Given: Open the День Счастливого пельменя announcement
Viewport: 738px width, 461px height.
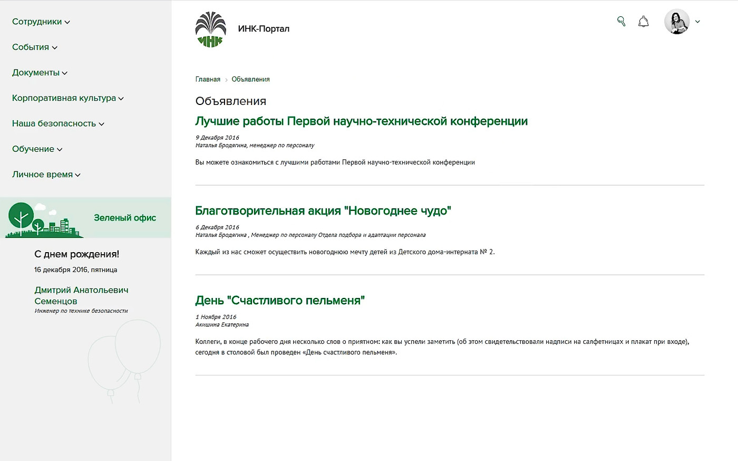Looking at the screenshot, I should coord(280,299).
